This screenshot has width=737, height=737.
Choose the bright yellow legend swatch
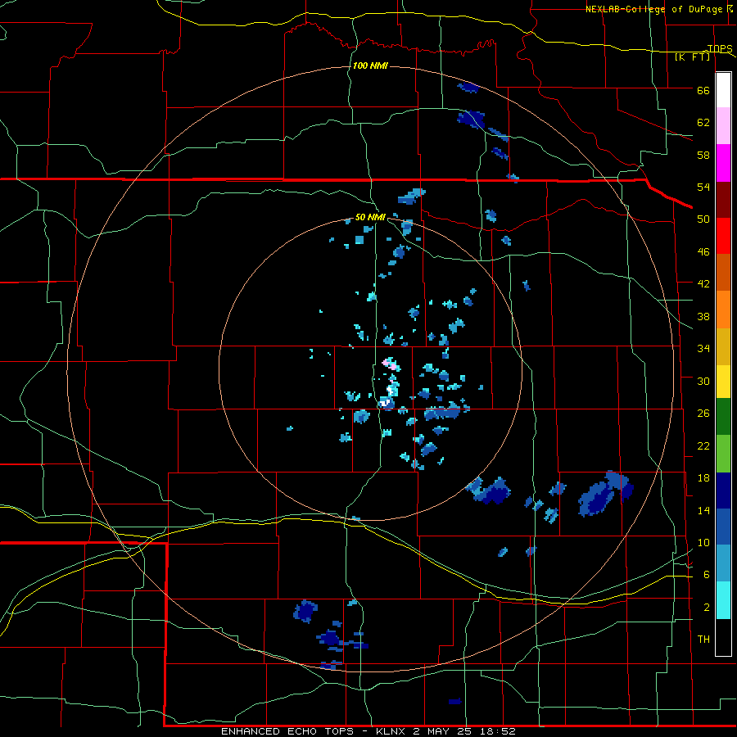(x=723, y=382)
